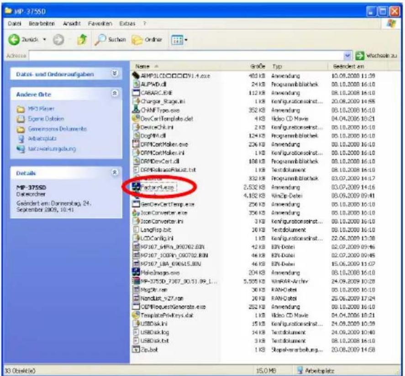Viewport: 405px width, 376px height.
Task: Select the Charger_Stage.ini icon
Action: (x=136, y=101)
